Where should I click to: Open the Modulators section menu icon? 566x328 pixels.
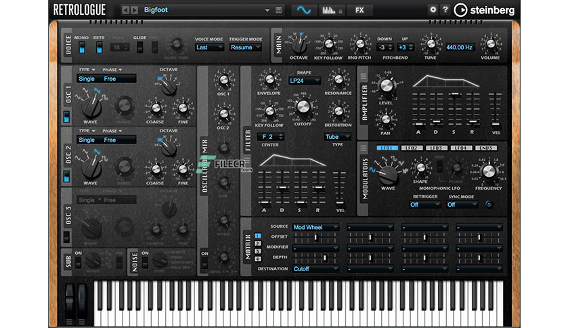(x=363, y=148)
